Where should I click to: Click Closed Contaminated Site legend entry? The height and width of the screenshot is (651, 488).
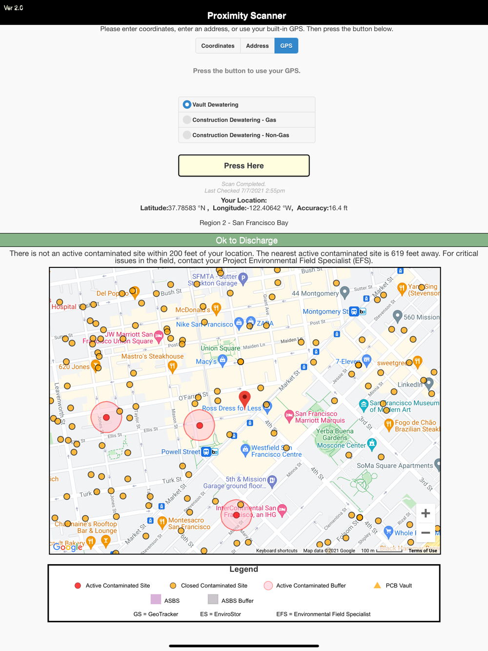point(208,586)
